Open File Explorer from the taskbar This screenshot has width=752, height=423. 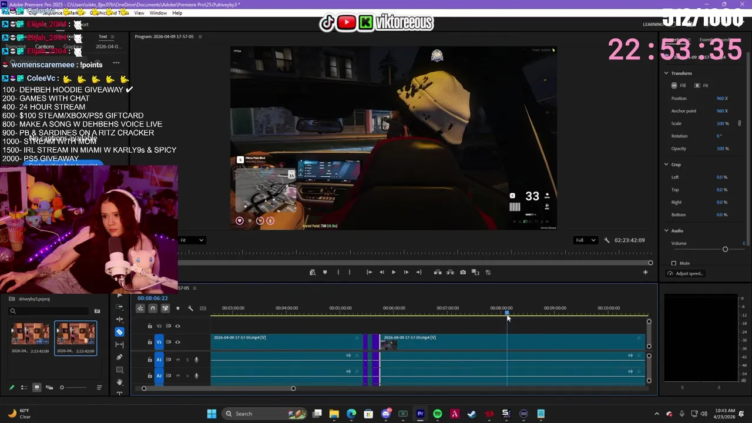click(334, 414)
